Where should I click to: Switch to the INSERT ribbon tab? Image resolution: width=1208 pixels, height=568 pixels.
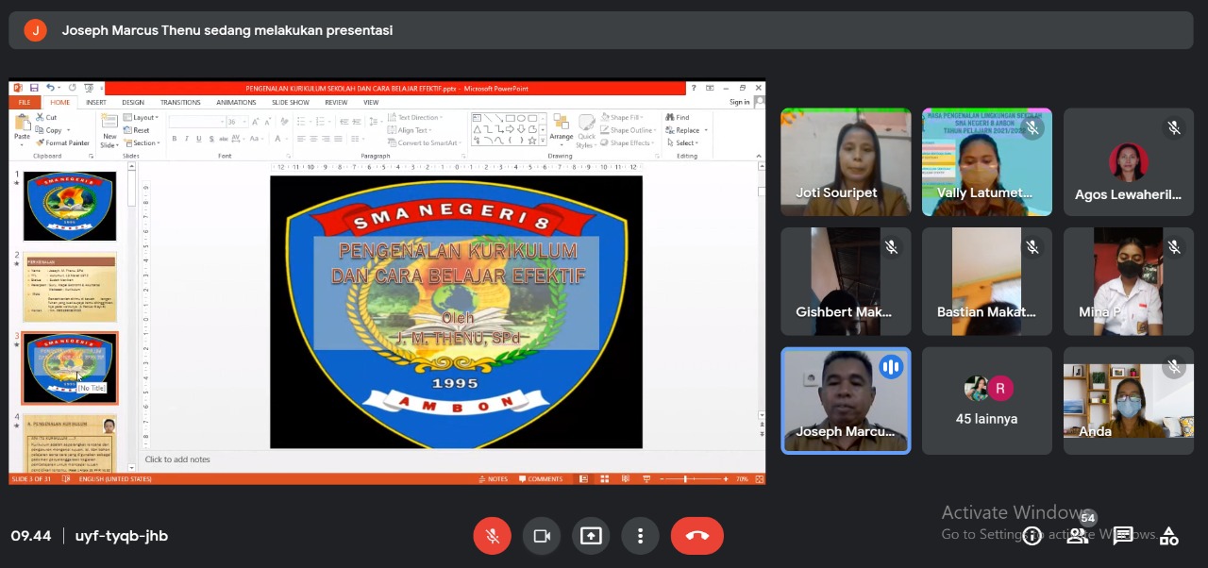coord(96,102)
